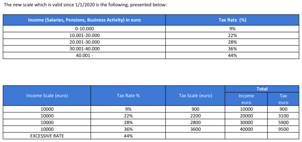Click the 3600 tax scale value

click(195, 129)
